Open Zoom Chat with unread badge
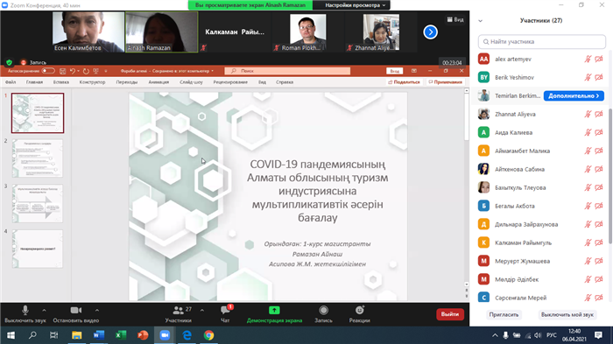Screen dimensions: 613x344 click(225, 311)
